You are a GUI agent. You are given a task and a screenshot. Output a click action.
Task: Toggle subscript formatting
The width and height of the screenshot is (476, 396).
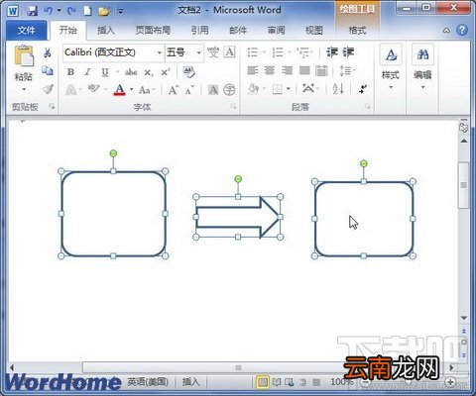149,72
